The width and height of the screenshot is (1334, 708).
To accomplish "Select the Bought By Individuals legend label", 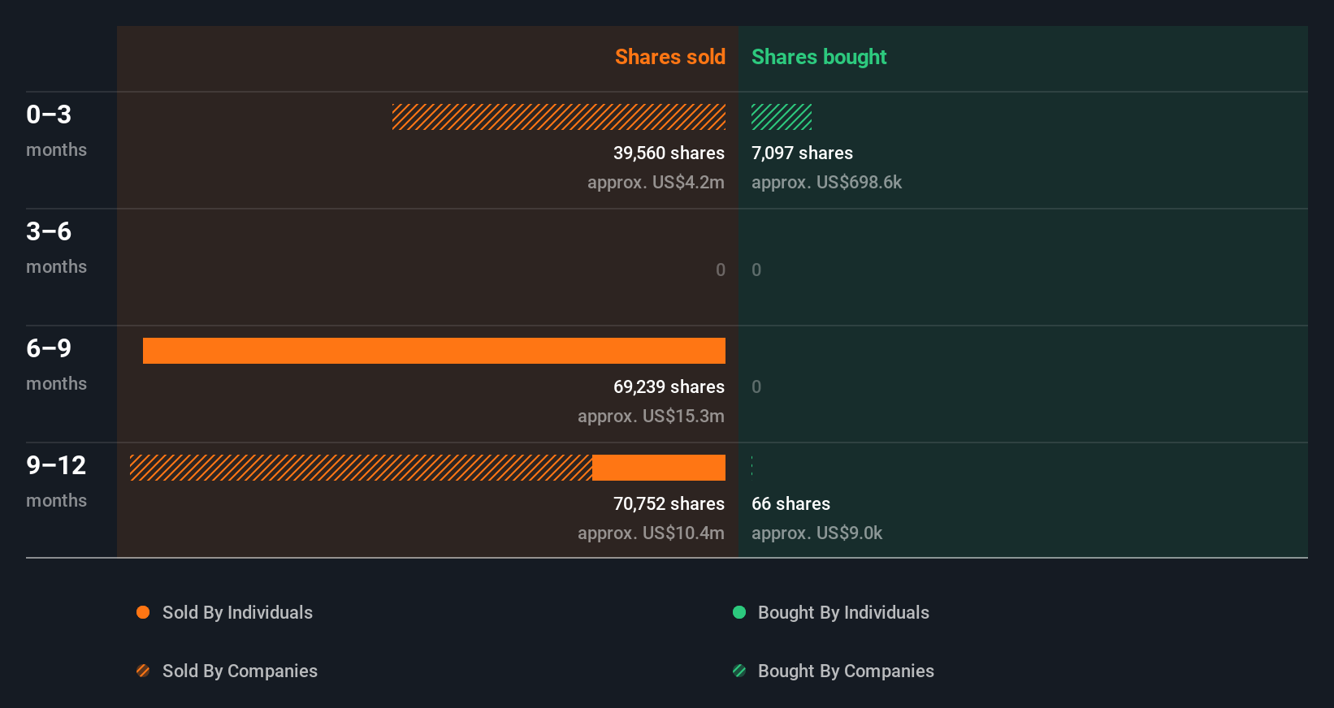I will [843, 612].
